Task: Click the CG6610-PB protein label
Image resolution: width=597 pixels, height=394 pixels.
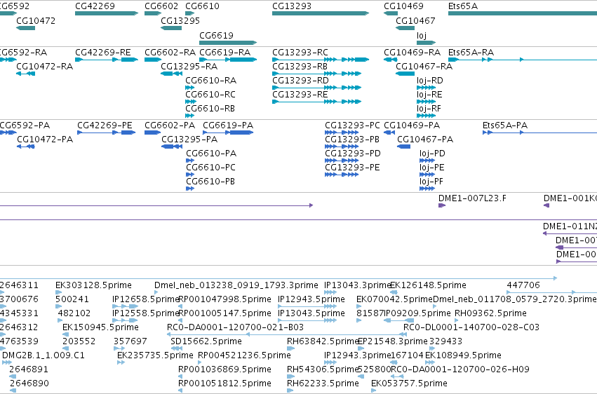Action: (x=210, y=182)
